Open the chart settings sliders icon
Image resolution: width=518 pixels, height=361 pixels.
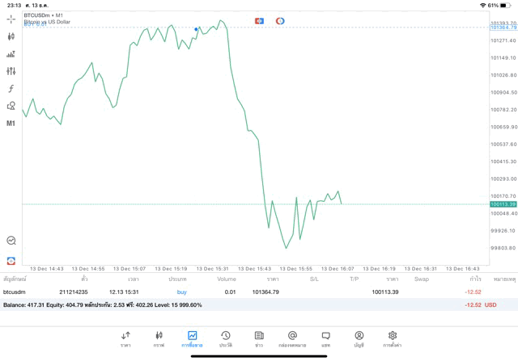tap(11, 71)
